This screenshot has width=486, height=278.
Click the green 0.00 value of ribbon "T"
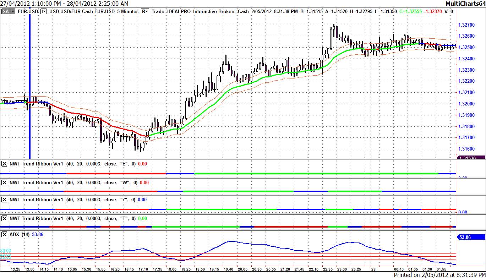pos(142,218)
